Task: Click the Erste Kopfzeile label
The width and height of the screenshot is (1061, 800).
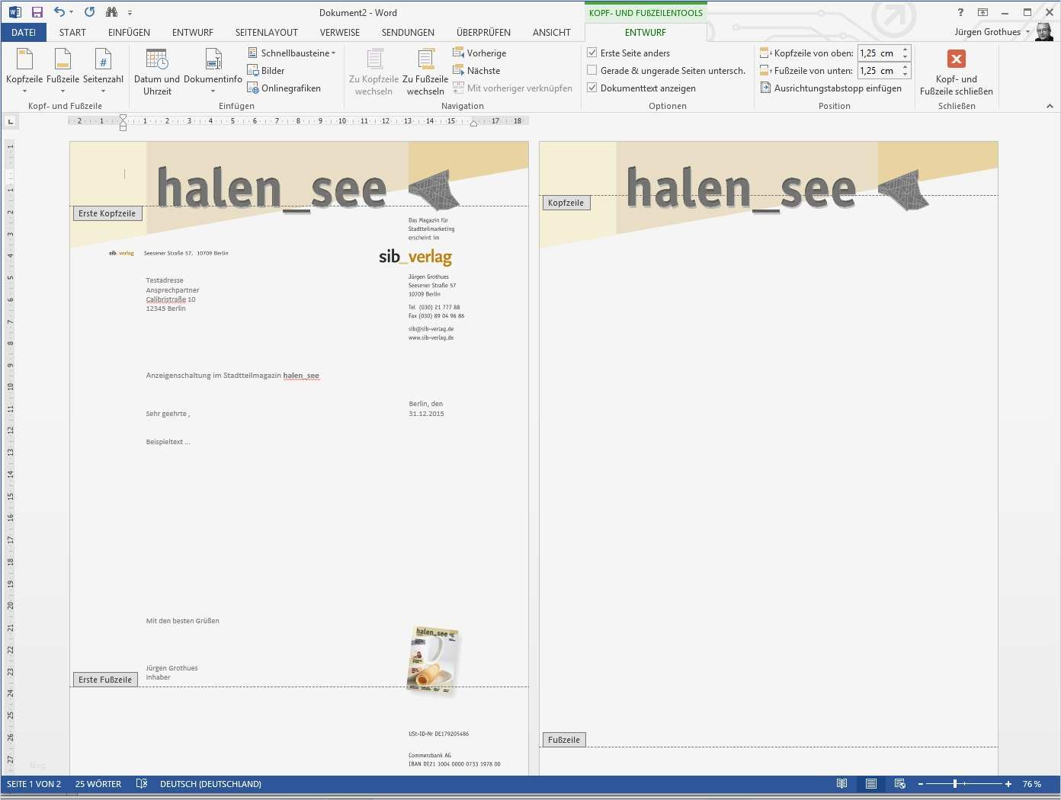Action: click(x=107, y=213)
